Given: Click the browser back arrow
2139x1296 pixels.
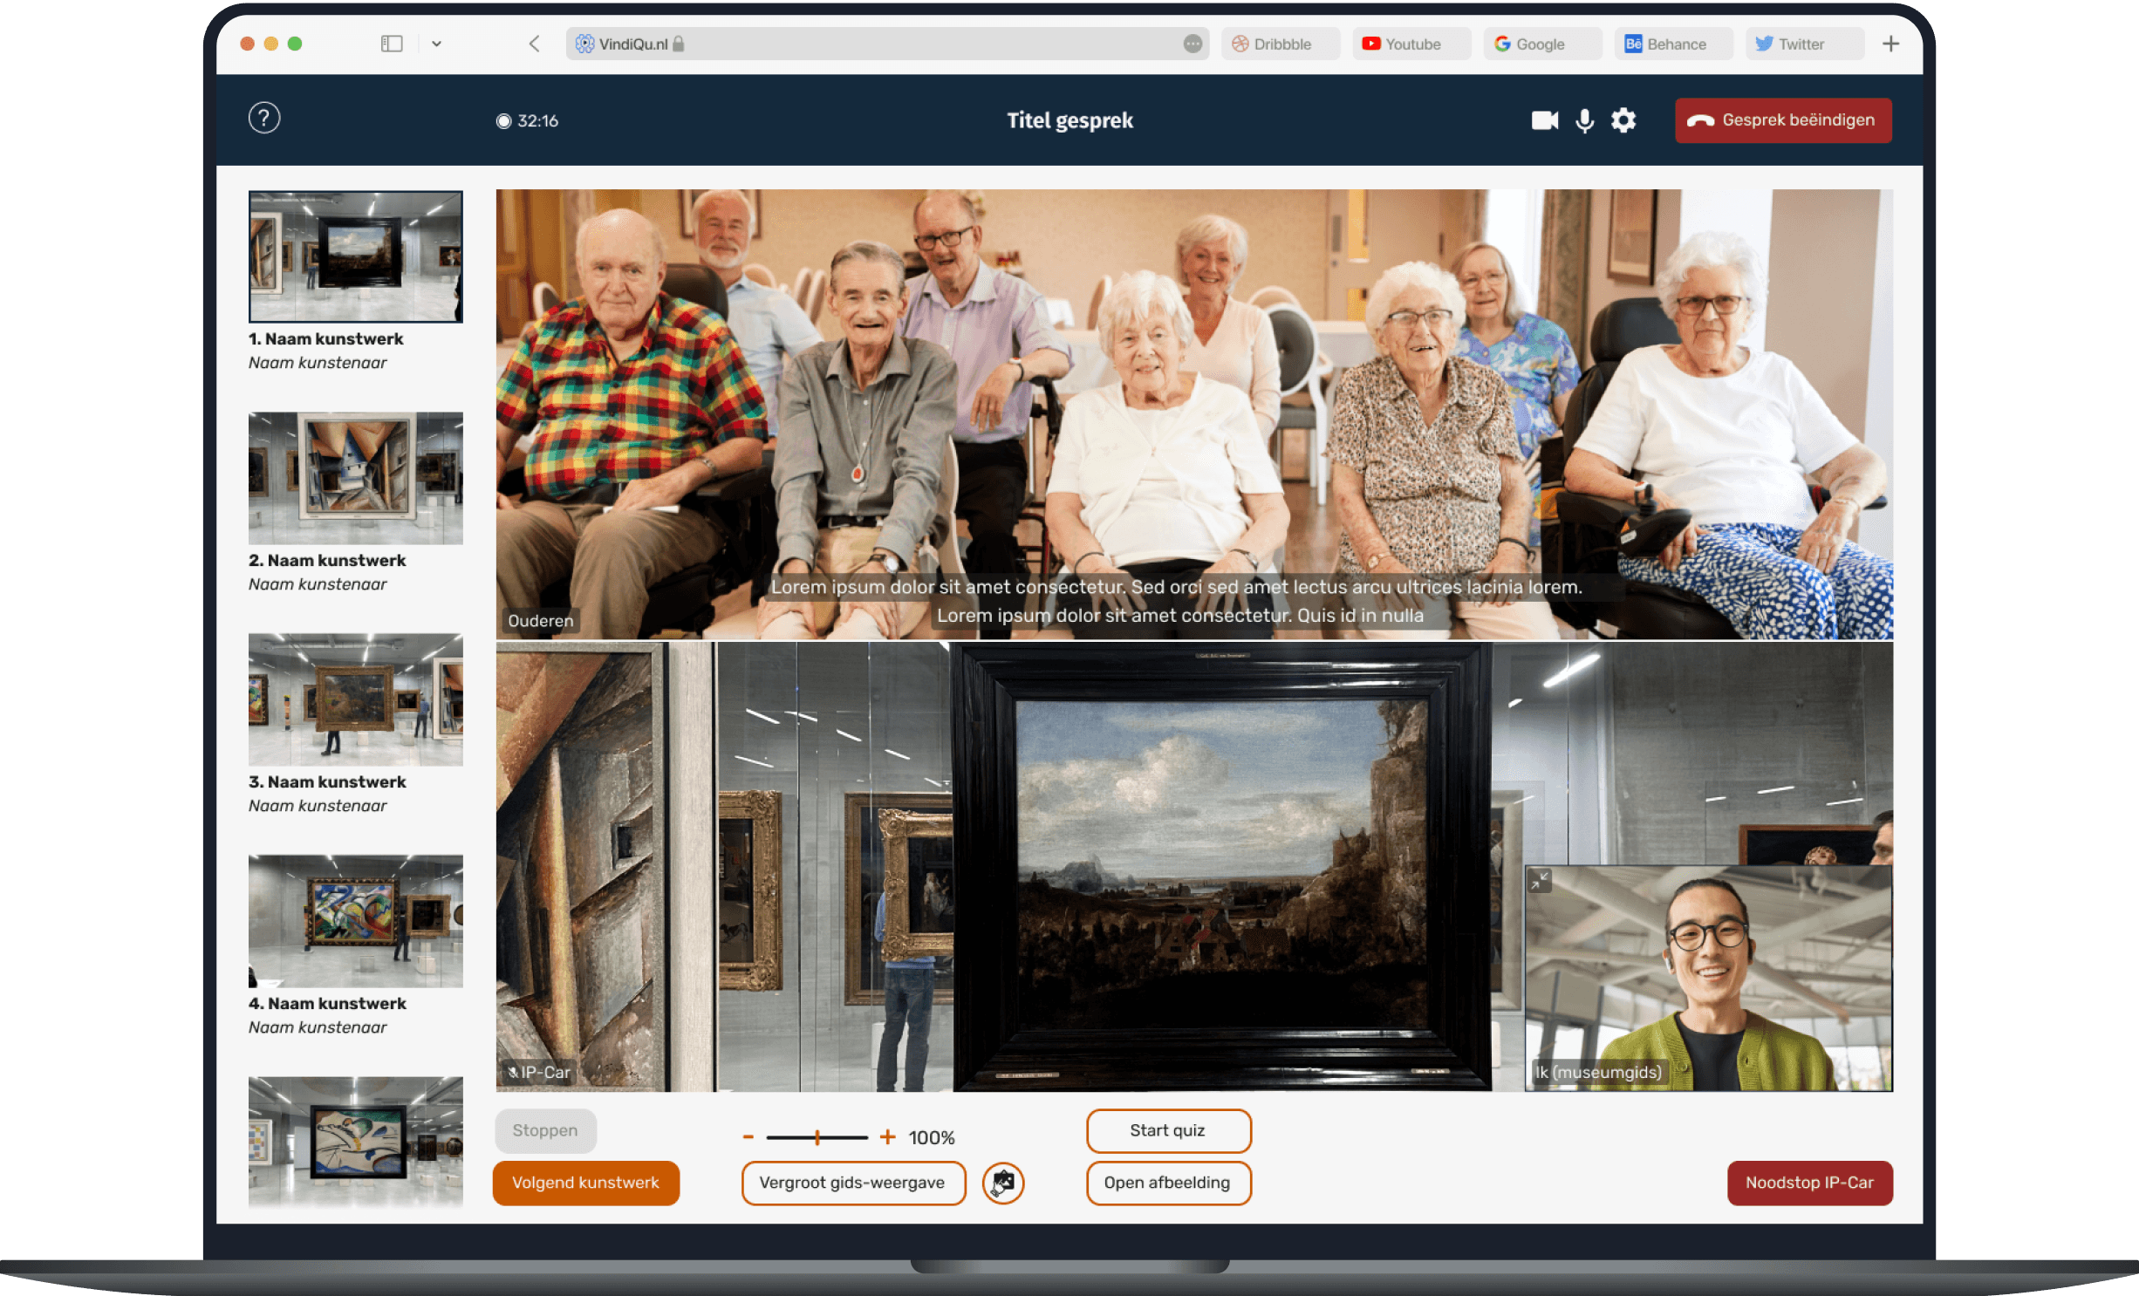Looking at the screenshot, I should [x=535, y=44].
